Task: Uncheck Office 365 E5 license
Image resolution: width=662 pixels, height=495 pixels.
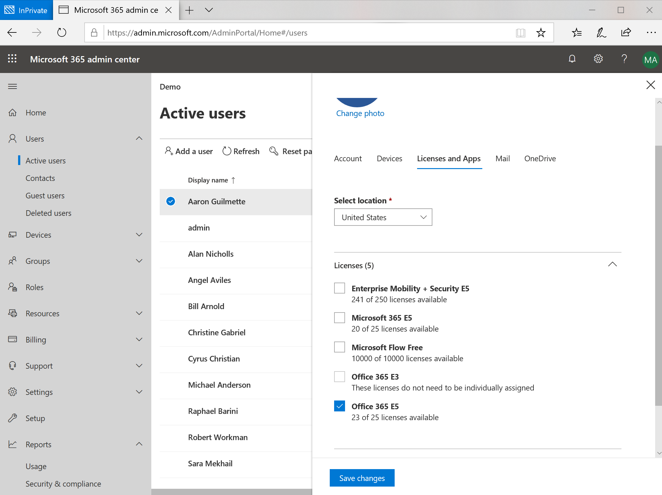Action: click(x=339, y=406)
